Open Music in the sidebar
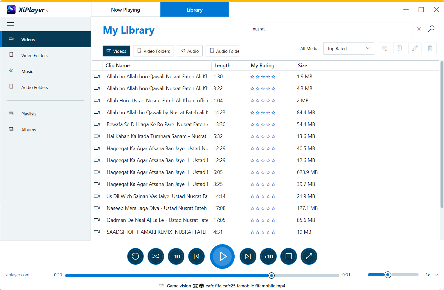Screen dimensions: 444x290 pyautogui.click(x=46, y=71)
